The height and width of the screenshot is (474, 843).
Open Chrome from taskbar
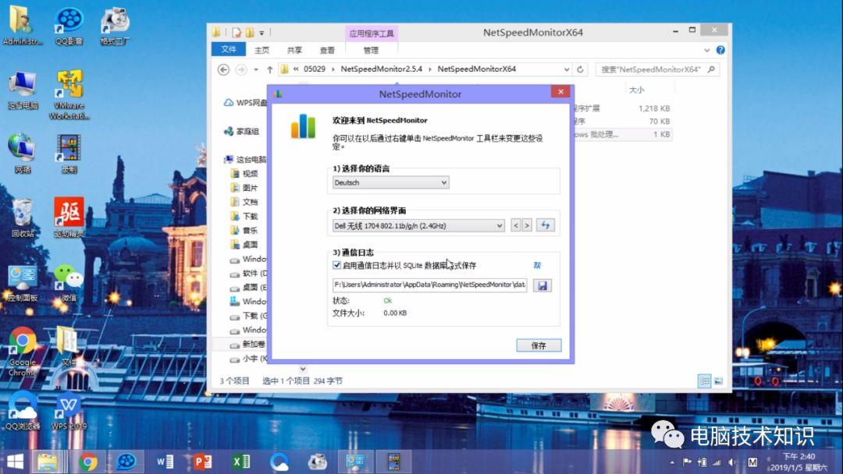tap(87, 462)
